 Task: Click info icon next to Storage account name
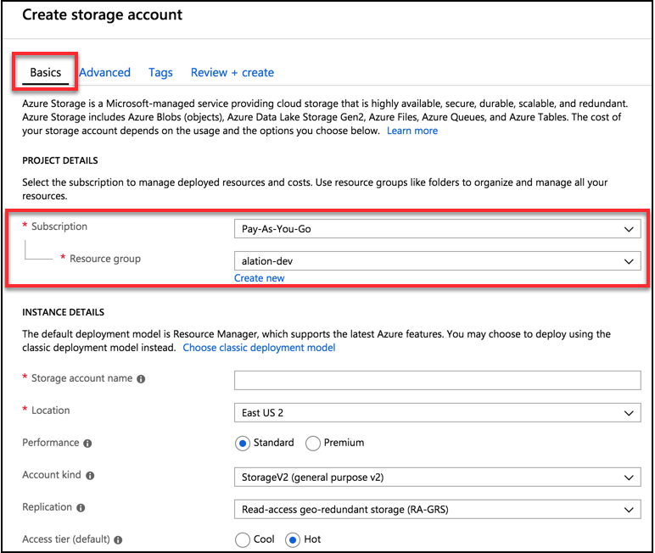pyautogui.click(x=141, y=379)
